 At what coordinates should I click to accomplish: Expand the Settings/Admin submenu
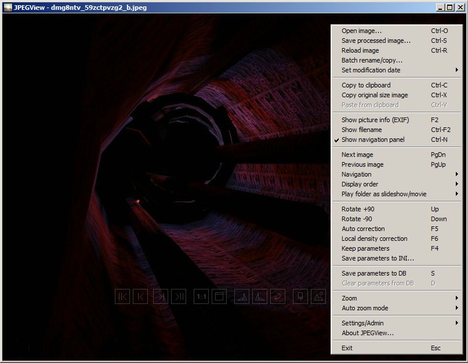[x=362, y=323]
